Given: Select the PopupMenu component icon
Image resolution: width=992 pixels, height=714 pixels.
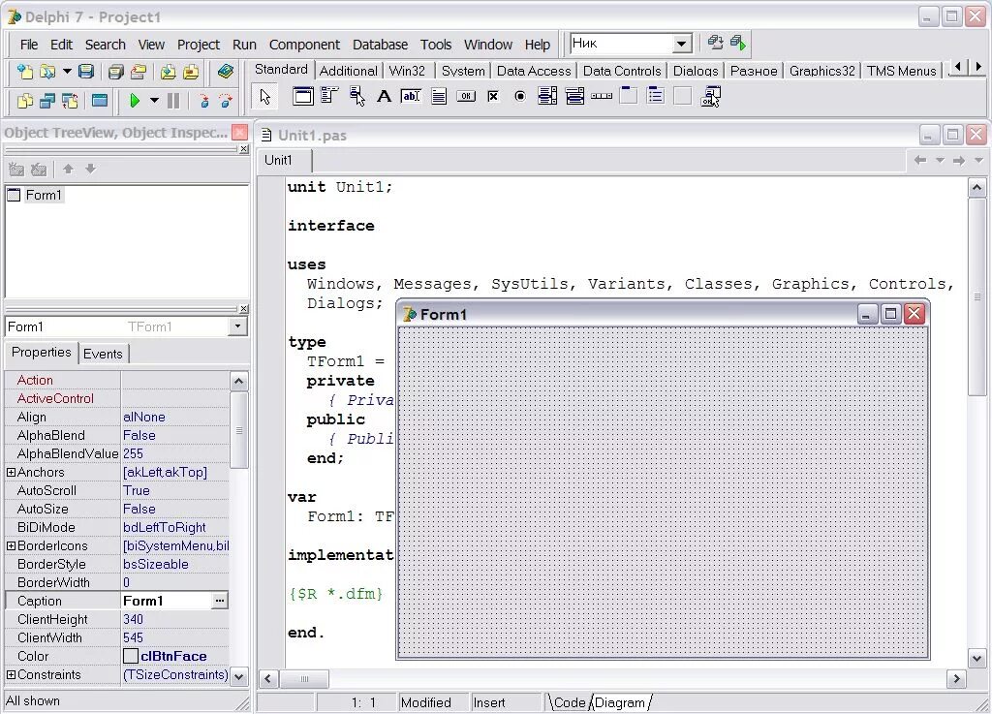Looking at the screenshot, I should pos(356,96).
